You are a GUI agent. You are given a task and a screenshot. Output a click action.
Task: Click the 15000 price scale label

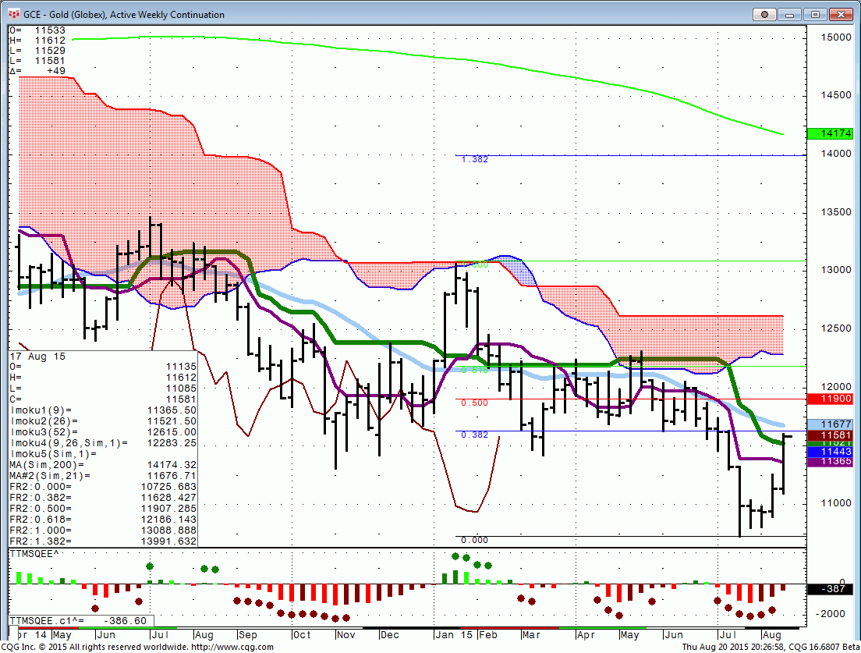coord(836,37)
